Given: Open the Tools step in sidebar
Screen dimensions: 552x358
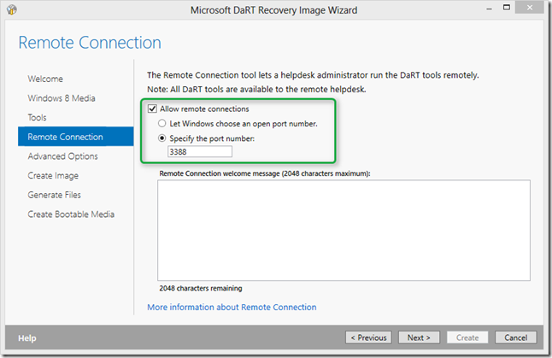Looking at the screenshot, I should (x=37, y=118).
